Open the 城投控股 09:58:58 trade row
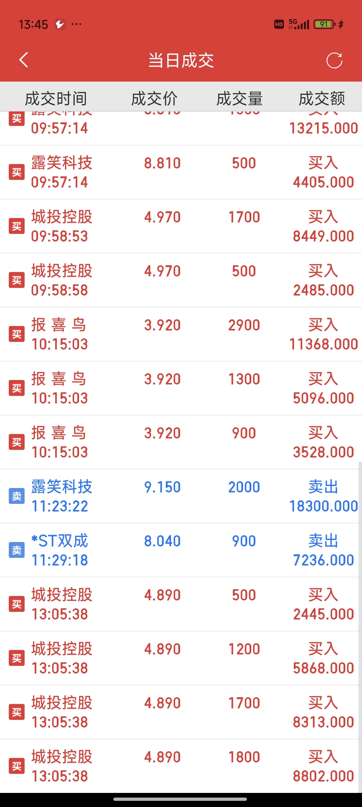362x807 pixels. [x=181, y=280]
